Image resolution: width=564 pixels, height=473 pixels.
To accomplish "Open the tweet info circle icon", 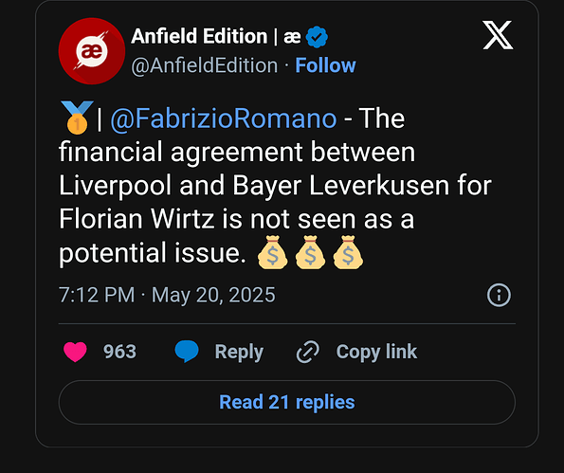I will click(499, 295).
